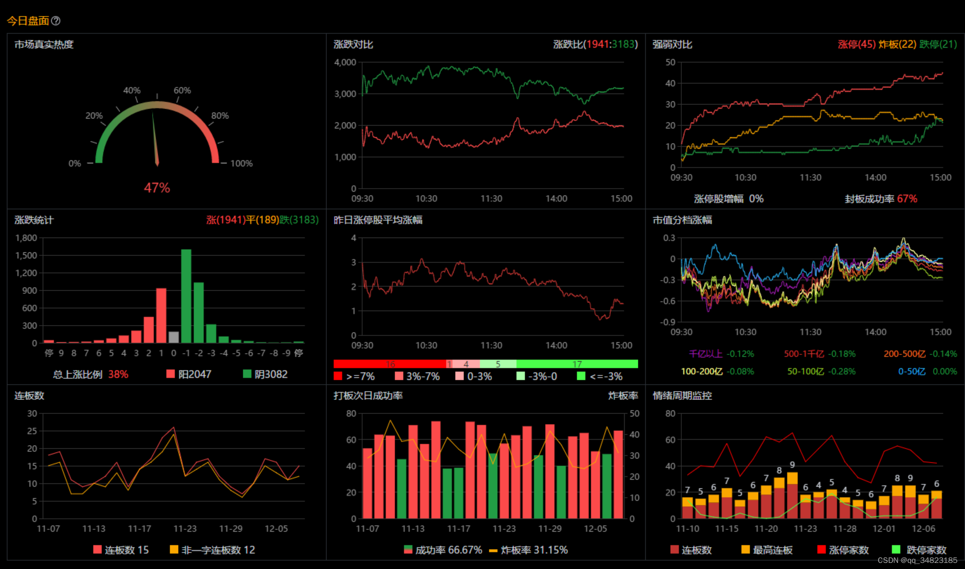The width and height of the screenshot is (965, 569).
Task: Click the green 阴3082 legend square
Action: tap(247, 374)
